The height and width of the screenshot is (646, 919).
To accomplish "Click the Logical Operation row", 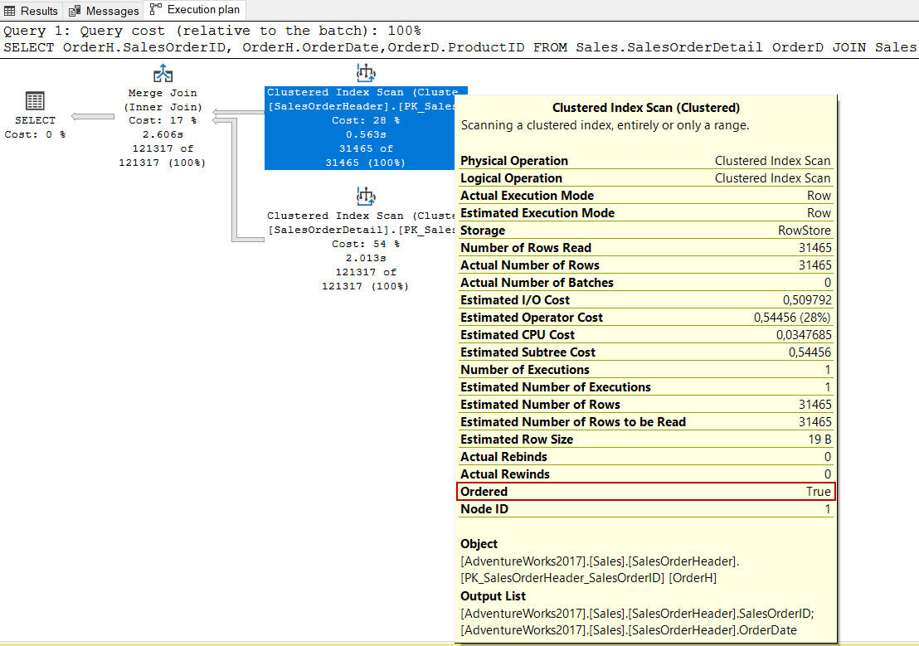I will (x=645, y=178).
